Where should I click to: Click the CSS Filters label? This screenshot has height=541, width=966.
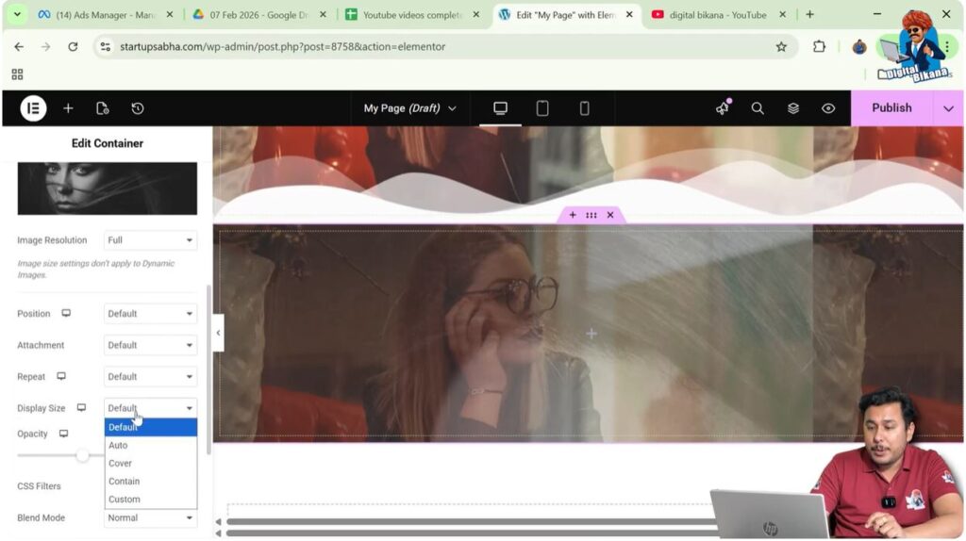[39, 486]
